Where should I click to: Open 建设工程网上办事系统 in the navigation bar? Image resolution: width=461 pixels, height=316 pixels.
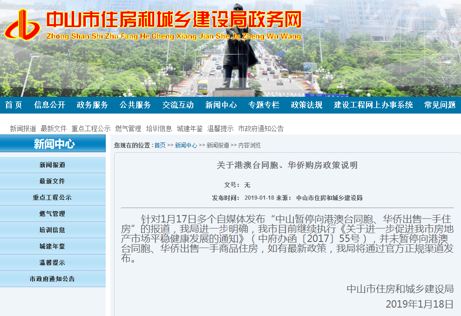pyautogui.click(x=373, y=105)
